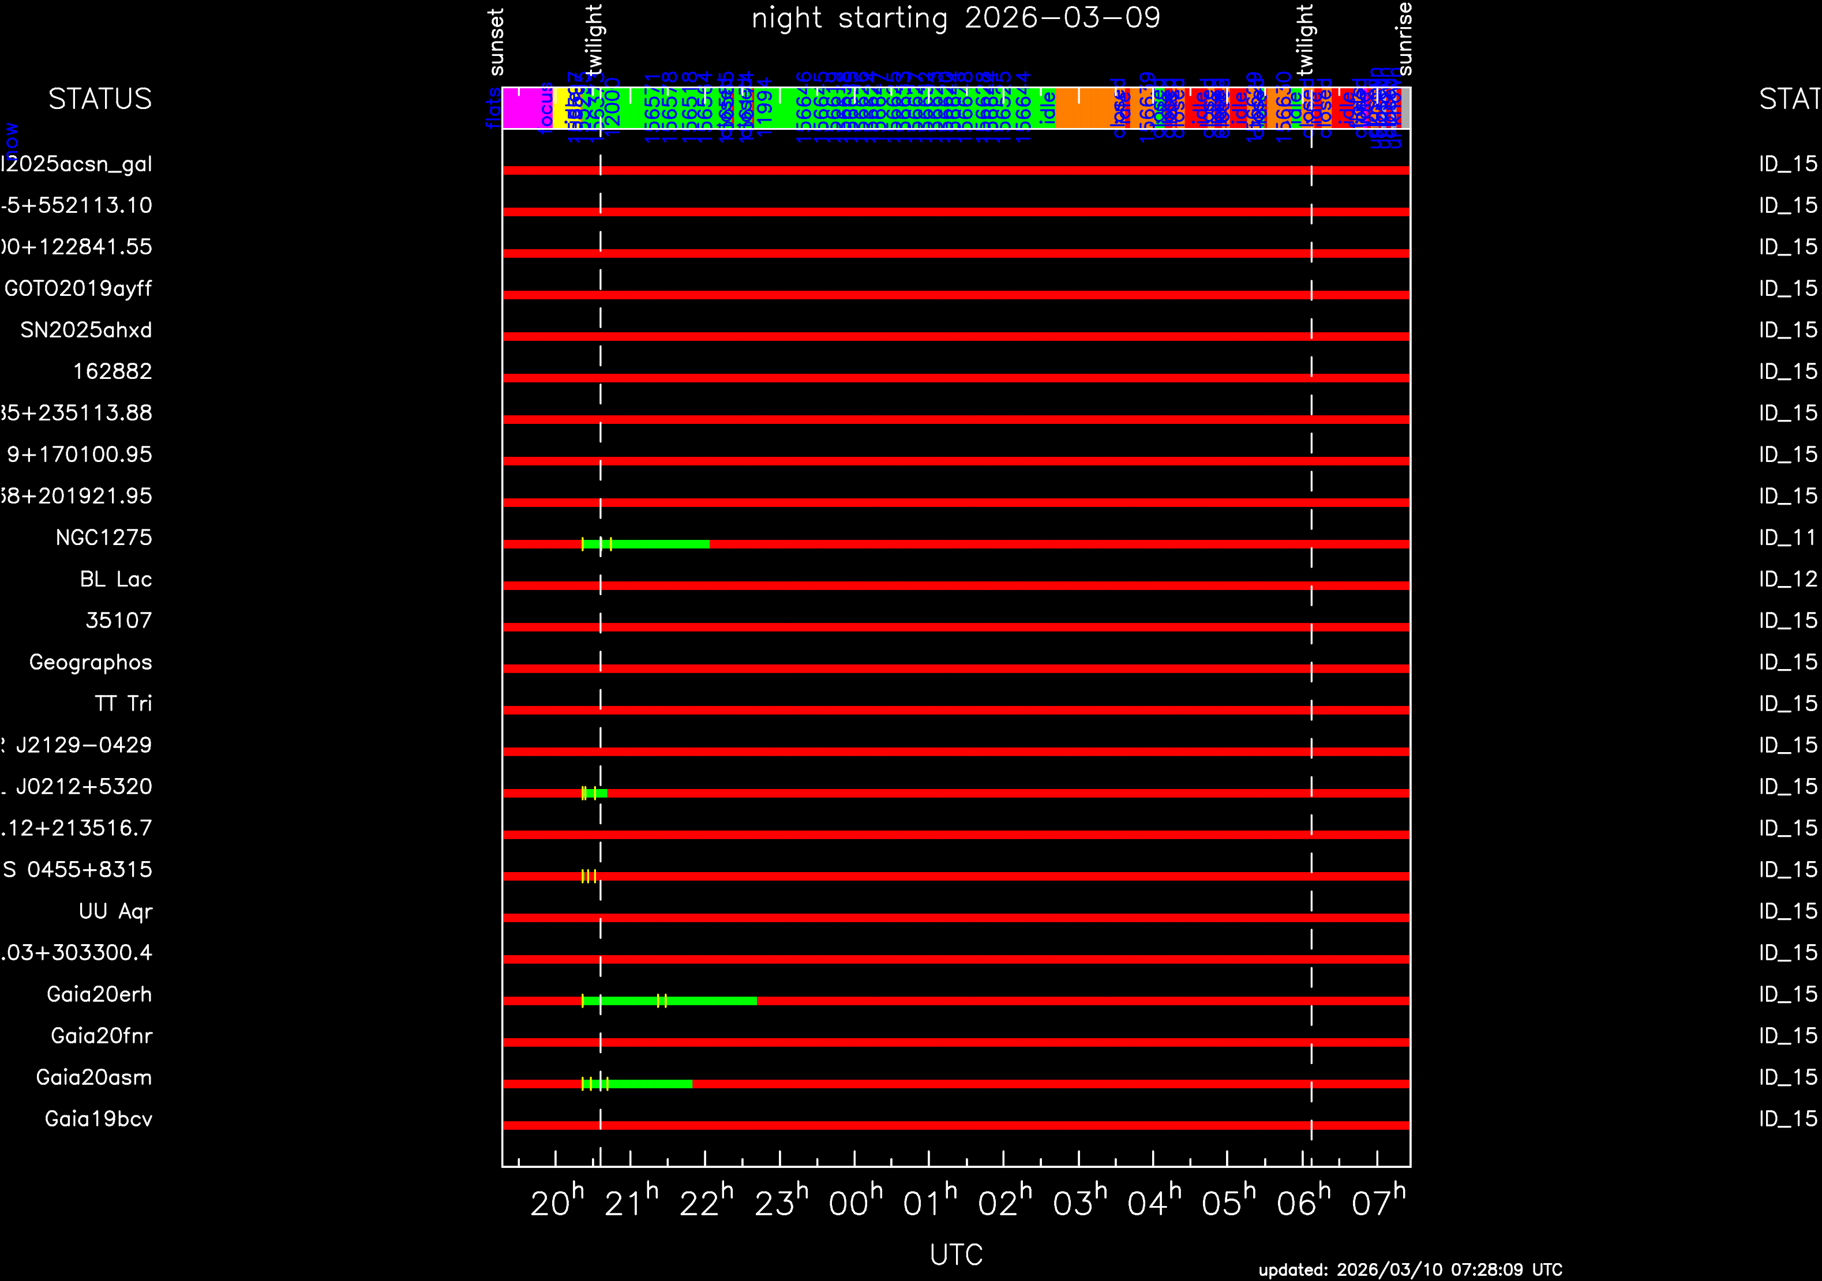Viewport: 1822px width, 1281px height.
Task: Select the UU Aqr target label
Action: point(115,911)
